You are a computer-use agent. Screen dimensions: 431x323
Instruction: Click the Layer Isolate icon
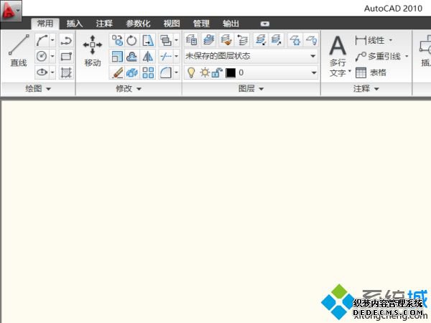[x=261, y=40]
